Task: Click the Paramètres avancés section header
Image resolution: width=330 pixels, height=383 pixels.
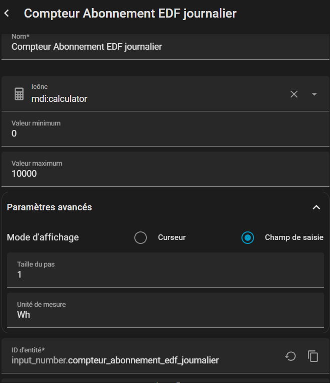Action: (x=49, y=207)
